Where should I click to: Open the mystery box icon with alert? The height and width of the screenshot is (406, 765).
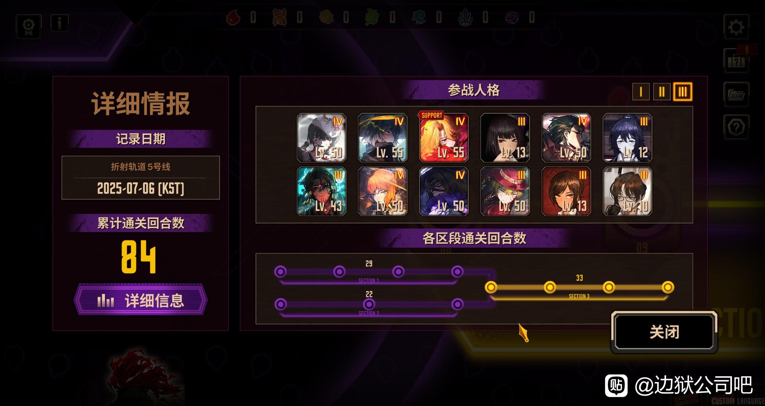point(737,60)
